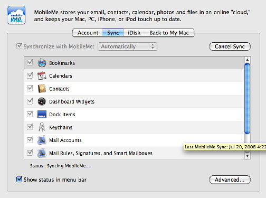Click the blue scrollbar thumb of sync list

coord(248,99)
